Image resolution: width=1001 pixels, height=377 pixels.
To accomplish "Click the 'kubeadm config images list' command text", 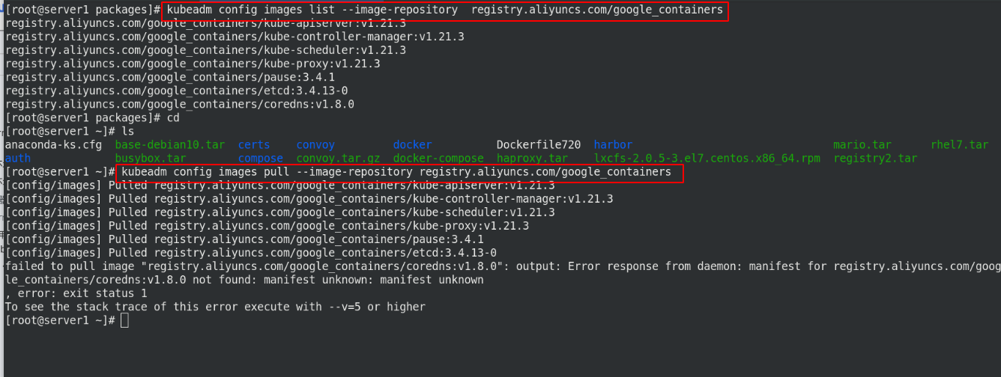I will pyautogui.click(x=445, y=10).
